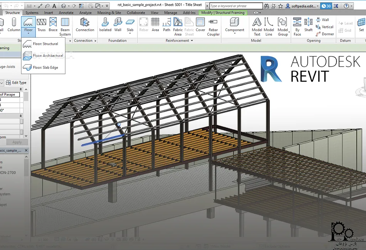Image resolution: width=366 pixels, height=250 pixels.
Task: Choose the Wall opening tool
Action: [x=322, y=20]
